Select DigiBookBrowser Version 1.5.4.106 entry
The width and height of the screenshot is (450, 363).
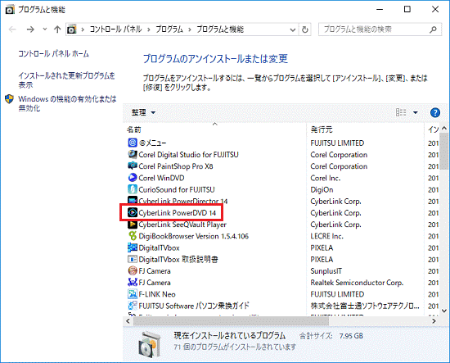(x=194, y=236)
